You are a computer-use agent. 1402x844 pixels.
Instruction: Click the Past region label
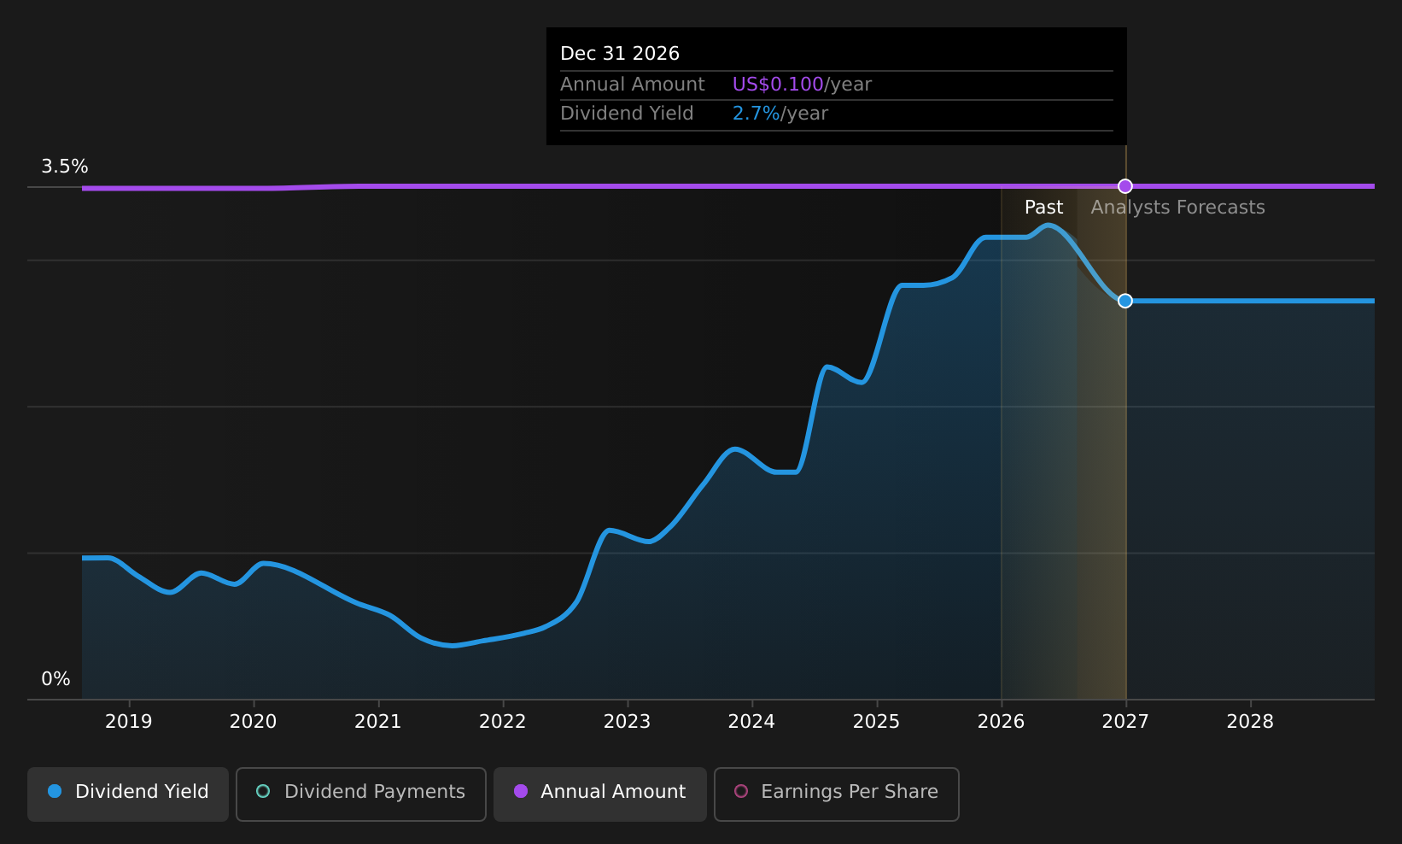tap(1043, 208)
